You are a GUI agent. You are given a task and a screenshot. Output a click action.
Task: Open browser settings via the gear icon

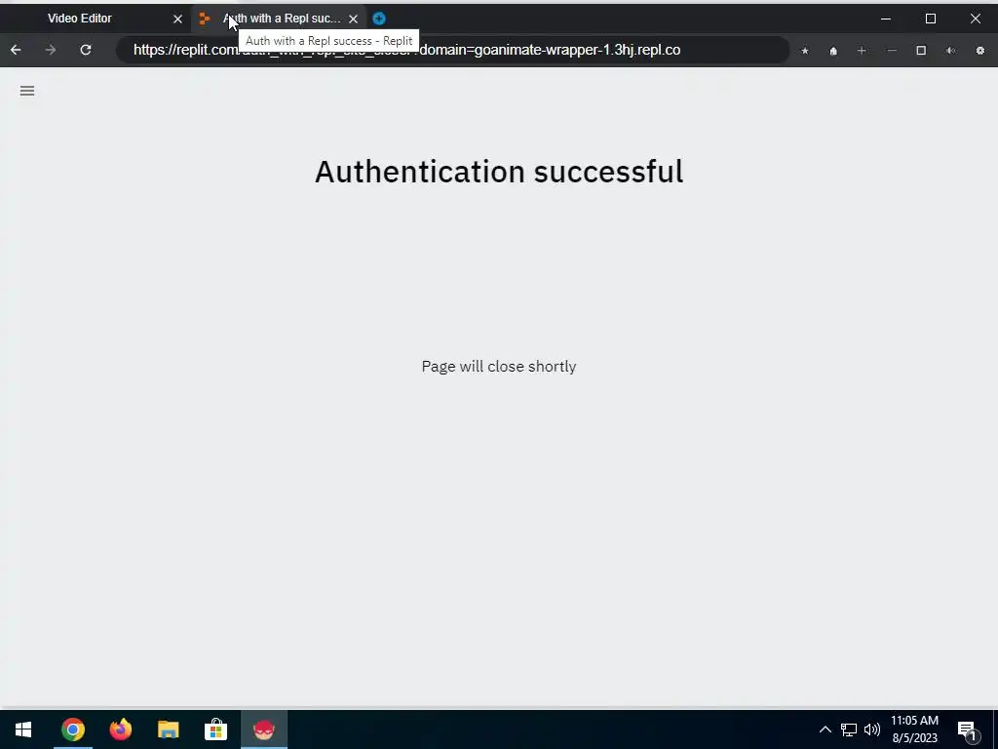[980, 51]
